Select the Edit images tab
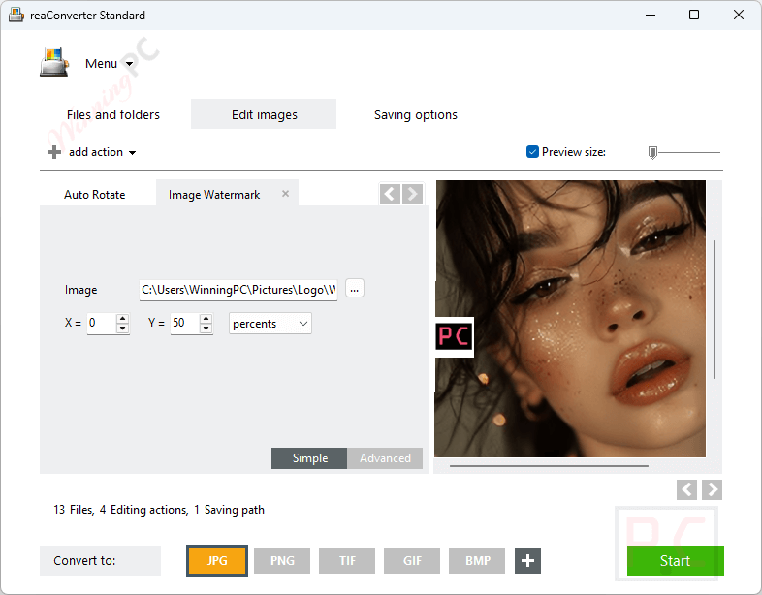 point(264,114)
